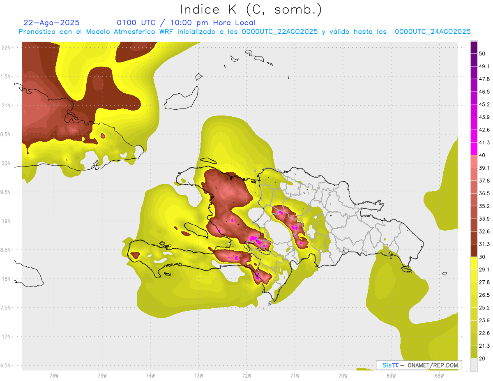Click the longitude axis label "70W"

coord(343,376)
